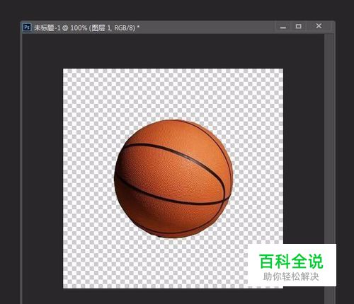Screen dimensions: 354x304
Task: Click the transparent checkerboard area above the basketball
Action: (x=173, y=94)
